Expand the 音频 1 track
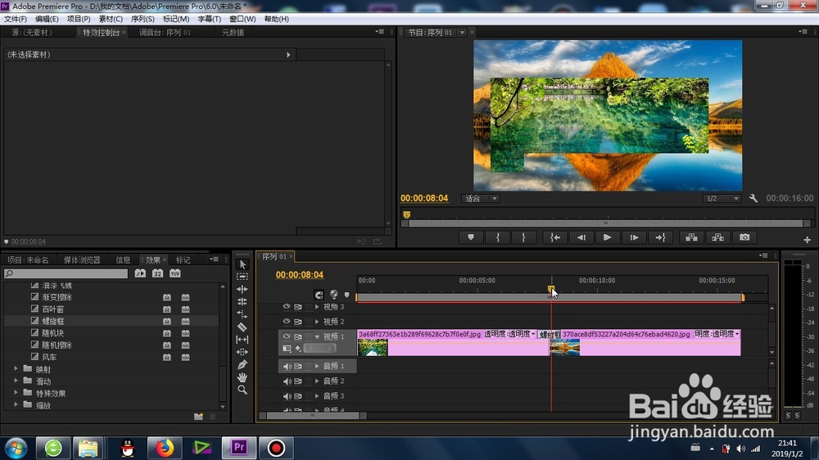The image size is (819, 460). point(317,367)
